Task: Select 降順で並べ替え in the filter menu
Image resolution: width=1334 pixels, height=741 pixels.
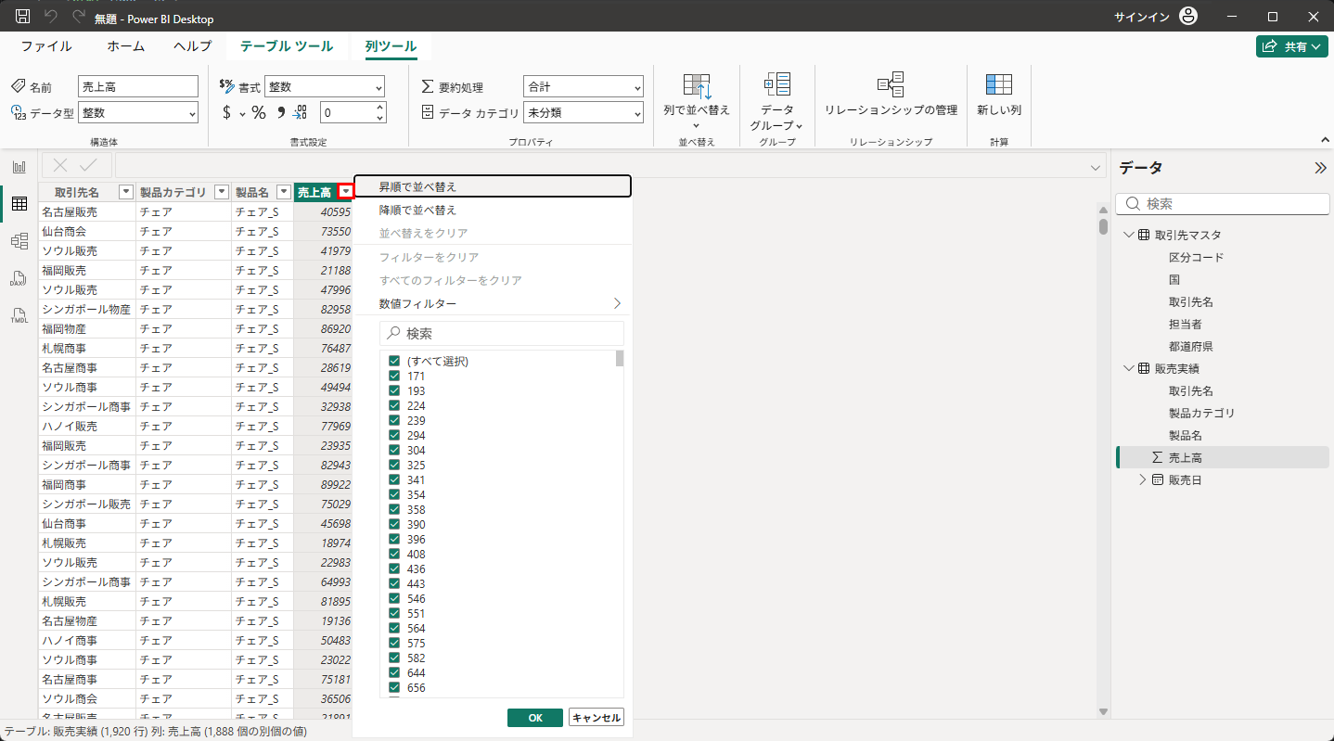Action: tap(493, 210)
